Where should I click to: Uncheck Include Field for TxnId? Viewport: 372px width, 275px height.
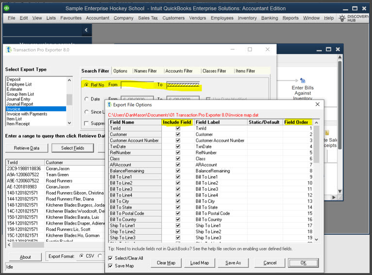point(178,128)
